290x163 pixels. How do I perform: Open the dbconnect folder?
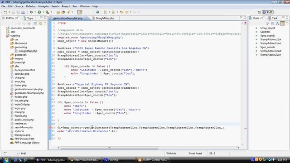pos(21,43)
